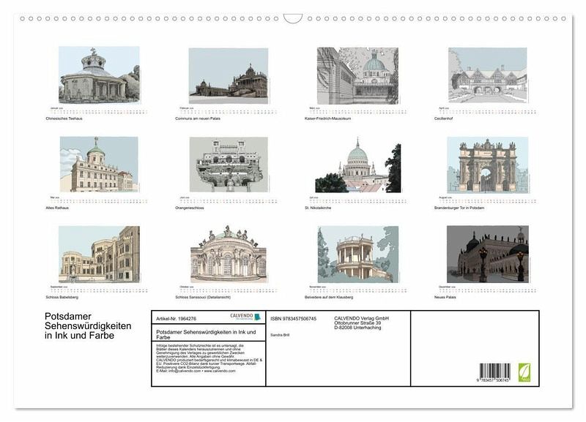Open the Brandenburger Tor in Potsdam image
Screen dimensions: 586x422
[487, 165]
